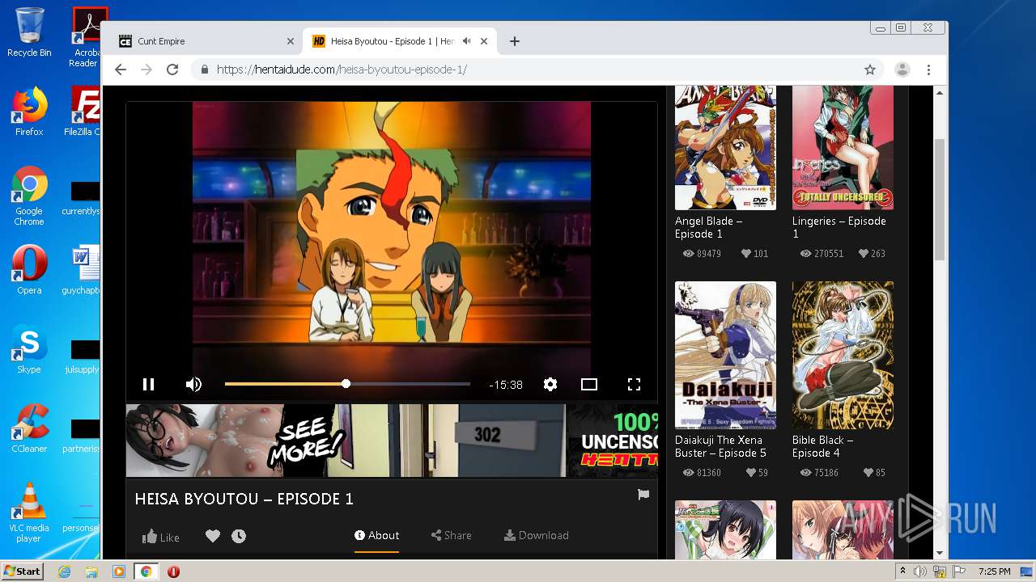Launch Firefox from the desktop
The height and width of the screenshot is (582, 1036).
coord(29,112)
